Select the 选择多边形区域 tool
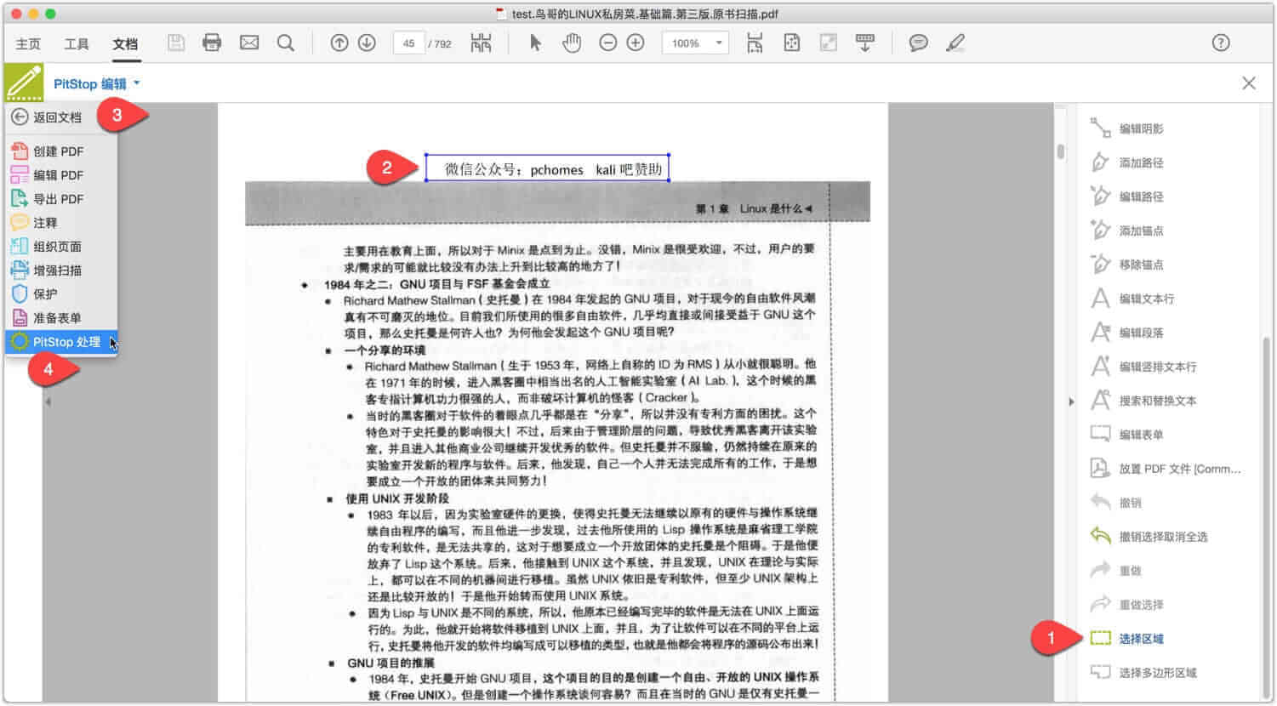Image resolution: width=1277 pixels, height=706 pixels. coord(1143,673)
